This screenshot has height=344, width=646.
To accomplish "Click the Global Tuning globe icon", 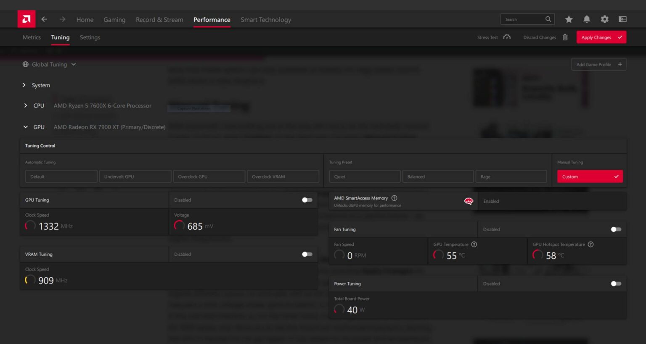I will 26,64.
